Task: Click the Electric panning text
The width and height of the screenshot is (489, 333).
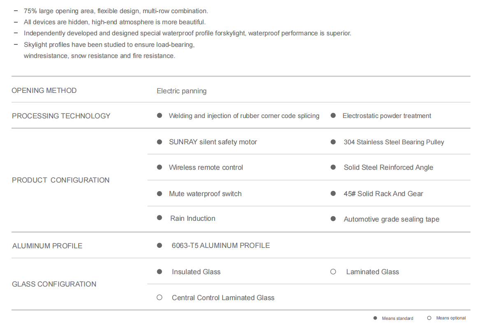Action: pos(181,91)
